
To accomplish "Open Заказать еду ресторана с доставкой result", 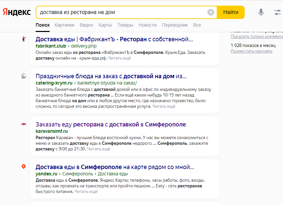I will (x=111, y=124).
